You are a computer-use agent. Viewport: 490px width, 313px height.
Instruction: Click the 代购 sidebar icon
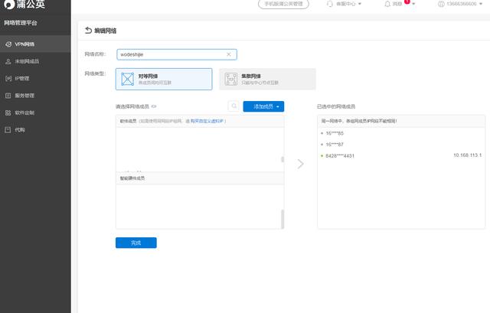(x=8, y=130)
